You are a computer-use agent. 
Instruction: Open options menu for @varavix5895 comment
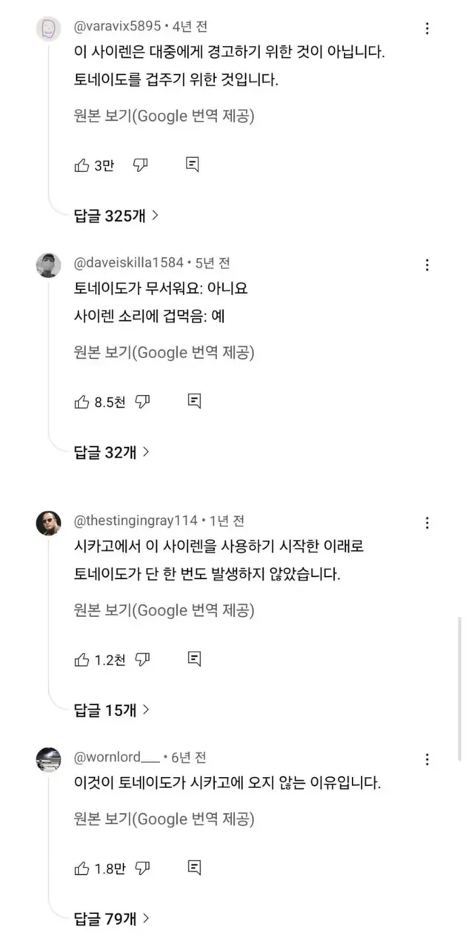click(x=427, y=29)
